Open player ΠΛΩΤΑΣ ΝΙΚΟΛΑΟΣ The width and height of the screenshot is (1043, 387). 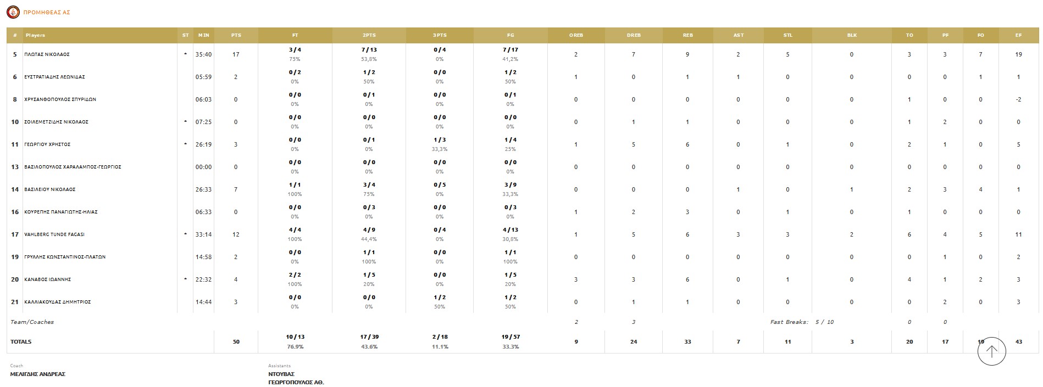(x=47, y=55)
